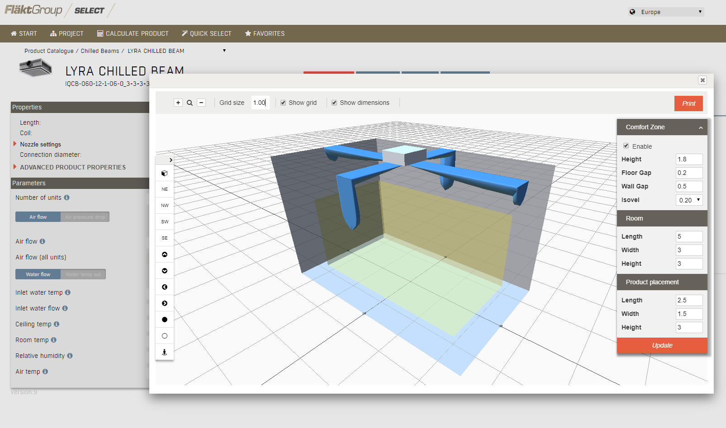Click the hollow circle view icon

pyautogui.click(x=165, y=336)
